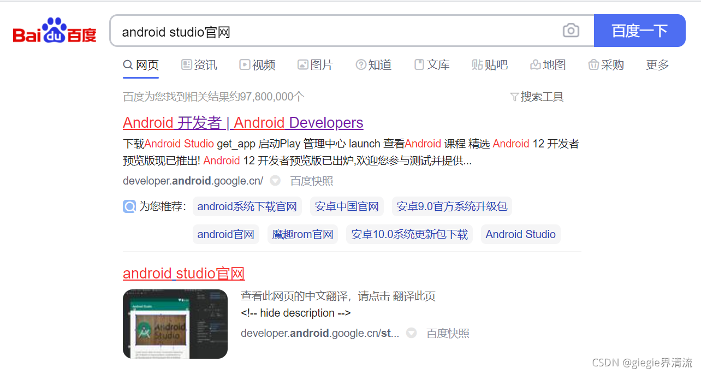Click the 为您推荐 search bubble icon
Screen dimensions: 701x374
coord(129,206)
